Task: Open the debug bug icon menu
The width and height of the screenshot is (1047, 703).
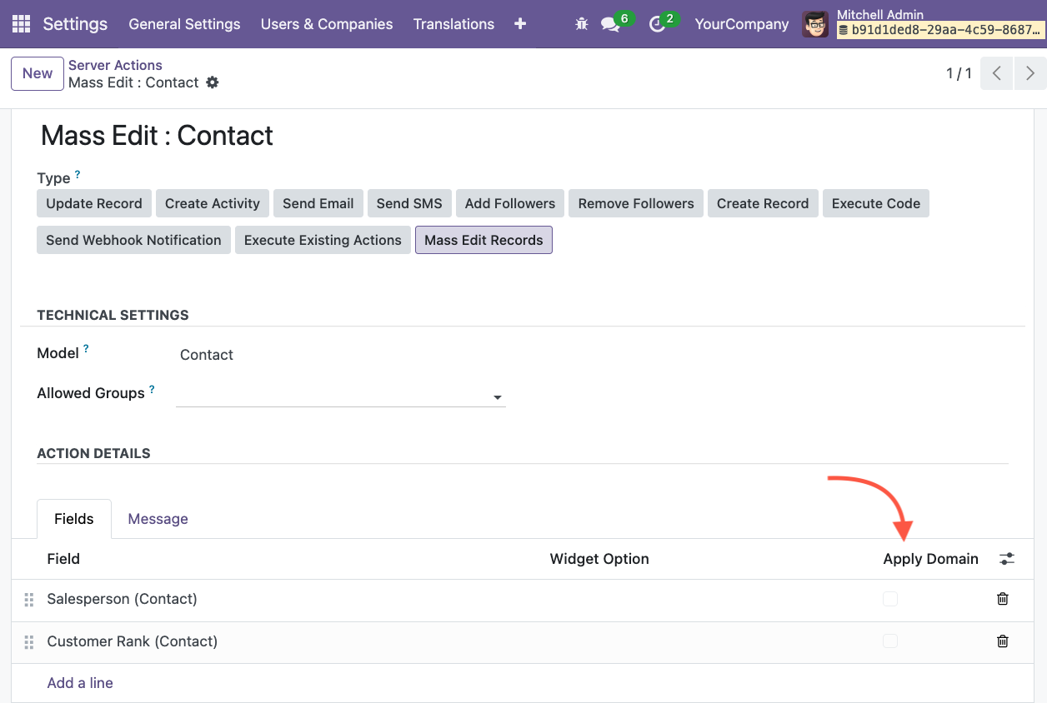Action: (582, 24)
